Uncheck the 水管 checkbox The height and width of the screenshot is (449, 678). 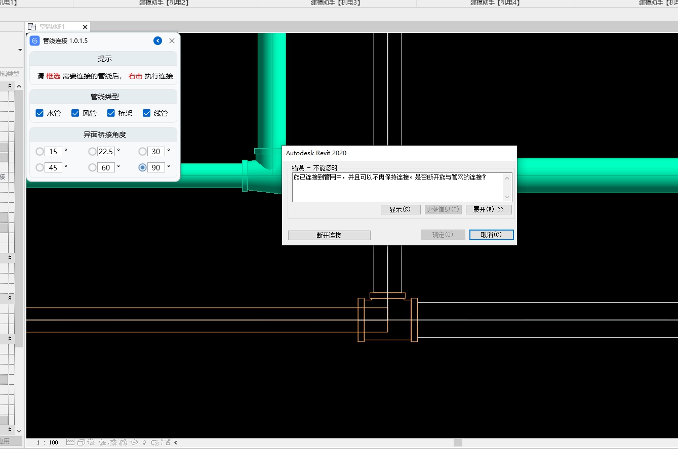coord(39,113)
